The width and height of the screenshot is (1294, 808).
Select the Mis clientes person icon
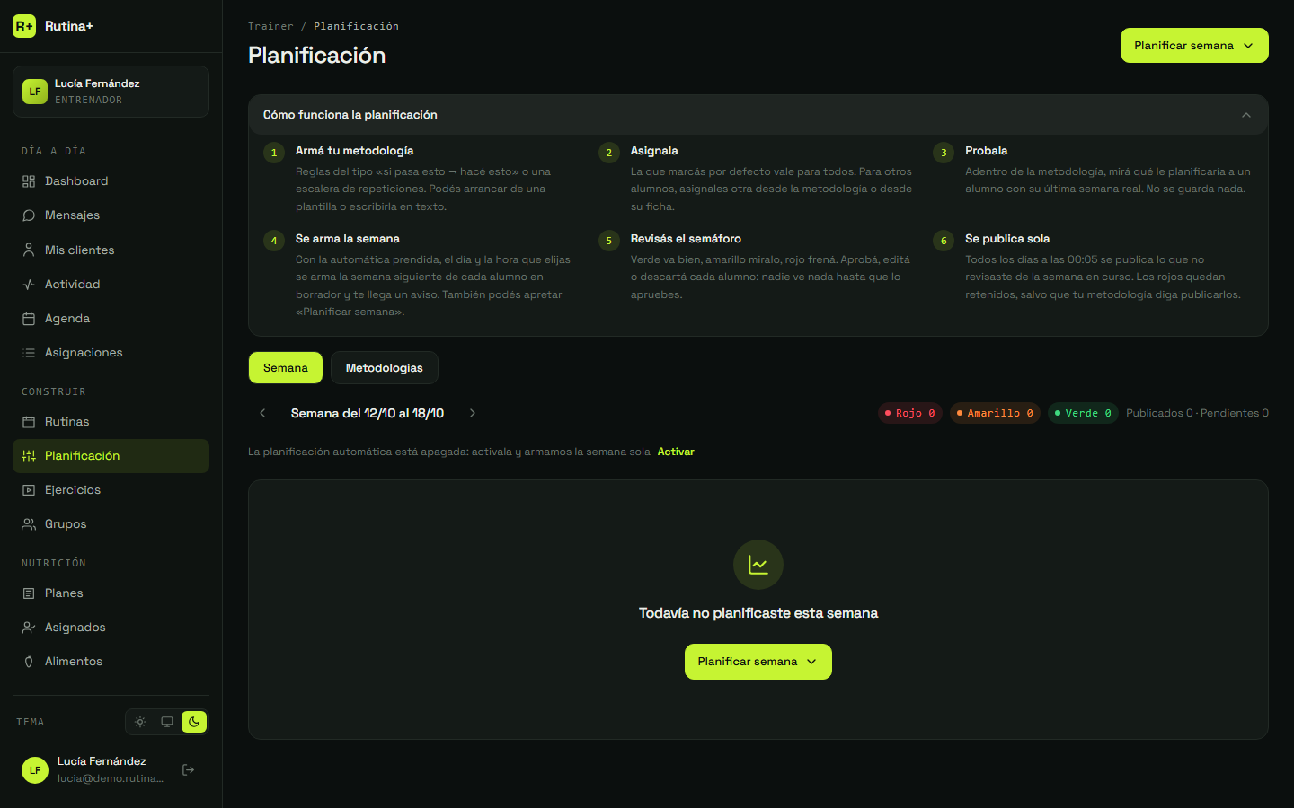coord(29,250)
